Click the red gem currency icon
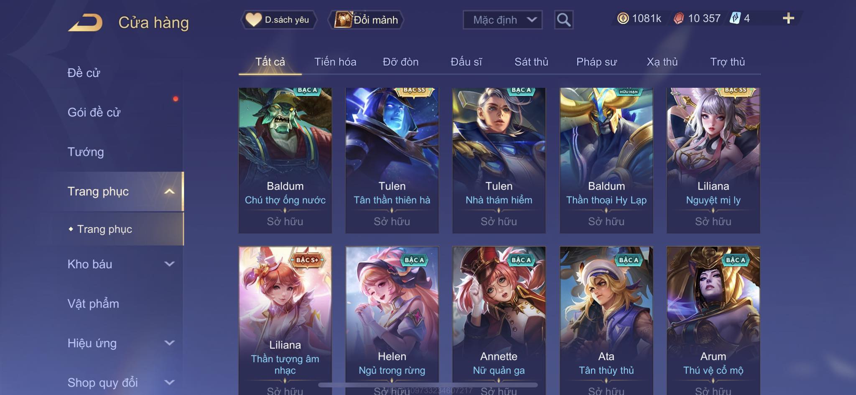The width and height of the screenshot is (856, 395). [x=678, y=18]
